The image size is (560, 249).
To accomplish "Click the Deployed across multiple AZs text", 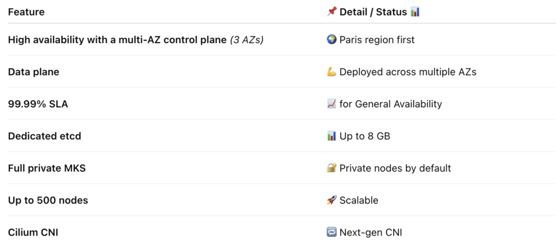I will pyautogui.click(x=408, y=72).
